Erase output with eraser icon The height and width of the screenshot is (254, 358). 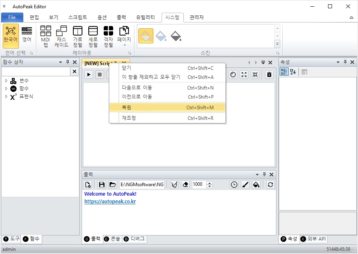click(x=185, y=185)
